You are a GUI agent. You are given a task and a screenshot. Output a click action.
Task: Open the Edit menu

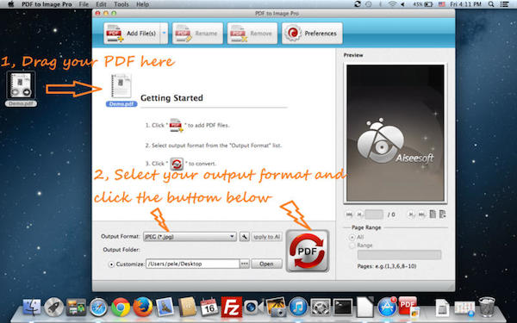[x=101, y=4]
